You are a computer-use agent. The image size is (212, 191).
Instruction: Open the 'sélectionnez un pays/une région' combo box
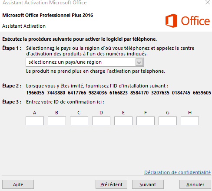tap(85, 62)
